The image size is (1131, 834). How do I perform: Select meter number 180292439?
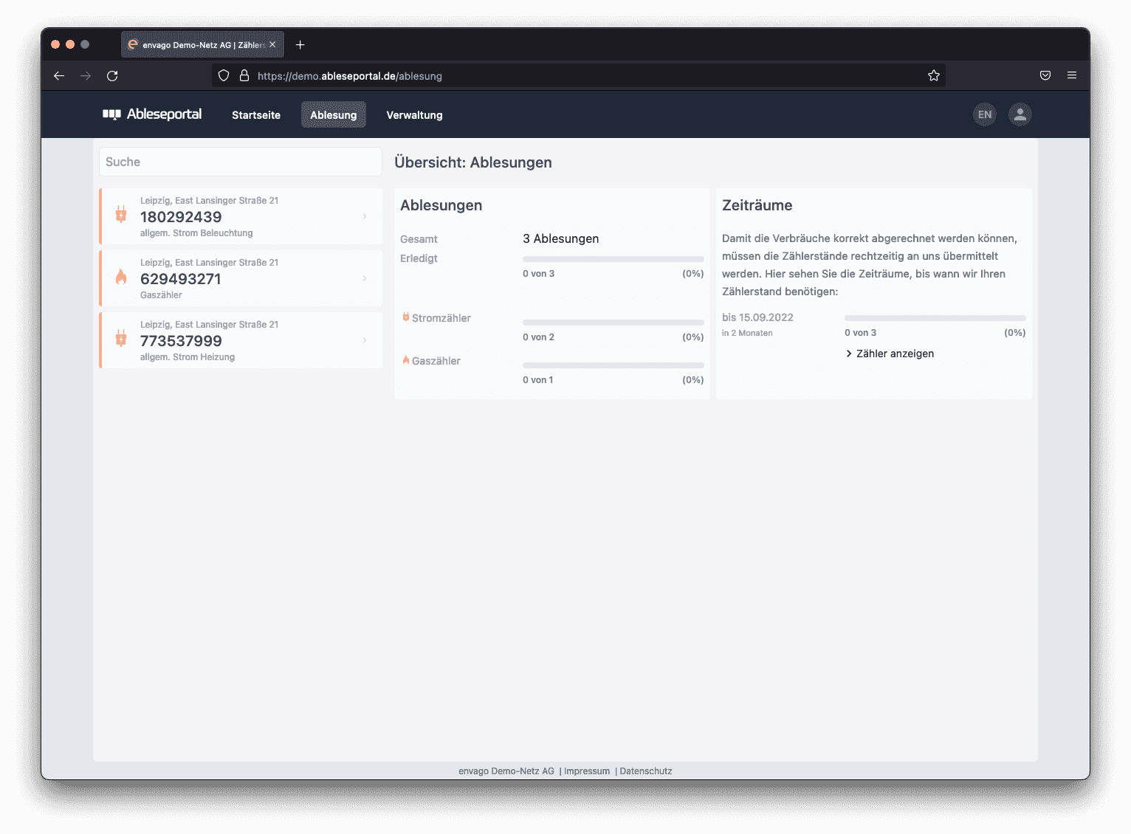pyautogui.click(x=181, y=217)
